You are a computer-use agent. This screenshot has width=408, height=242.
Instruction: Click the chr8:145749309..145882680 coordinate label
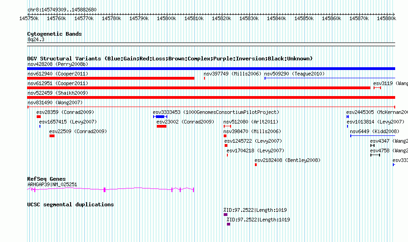tap(62, 10)
